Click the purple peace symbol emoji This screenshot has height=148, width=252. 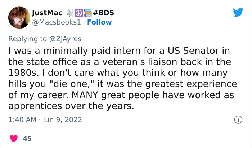(x=78, y=13)
